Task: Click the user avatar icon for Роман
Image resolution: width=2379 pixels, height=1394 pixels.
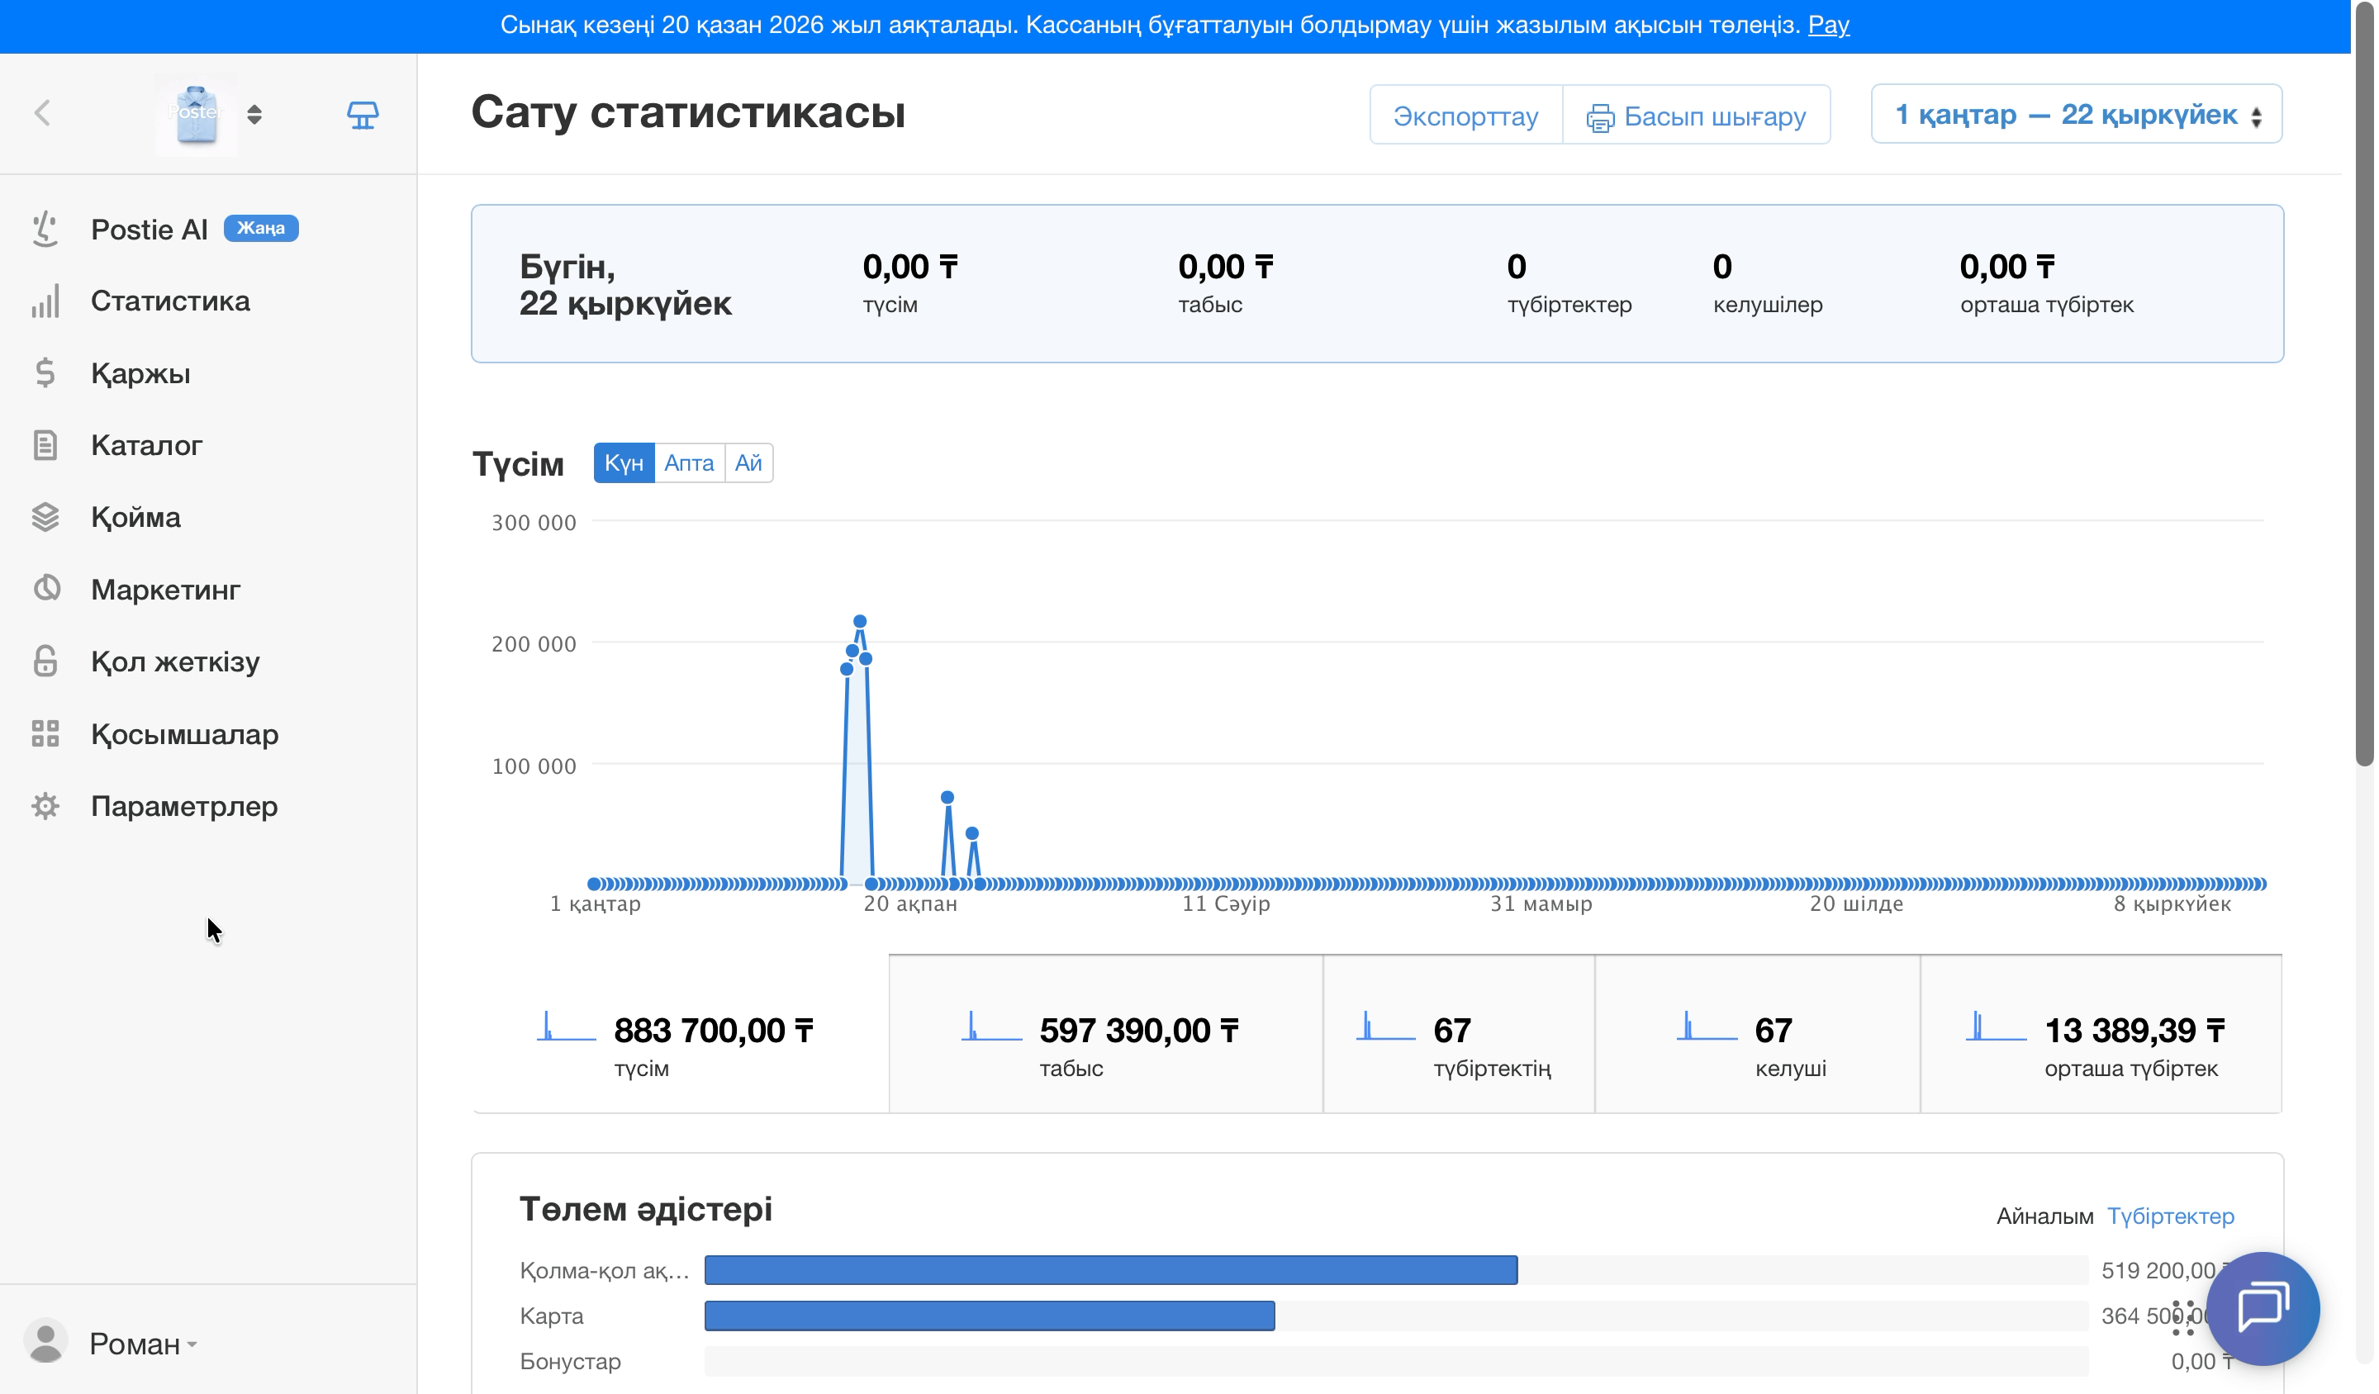Action: click(45, 1341)
